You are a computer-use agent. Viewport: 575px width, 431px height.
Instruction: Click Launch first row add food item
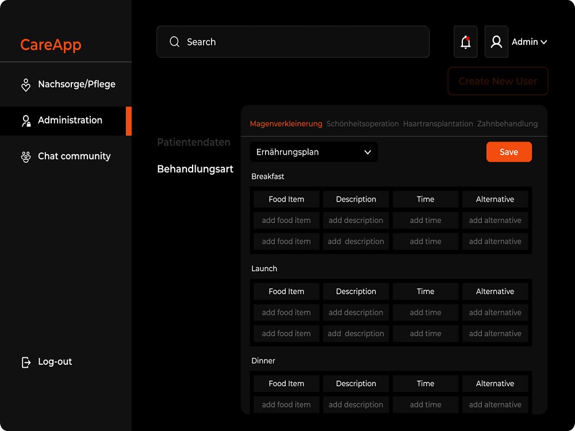coord(286,313)
